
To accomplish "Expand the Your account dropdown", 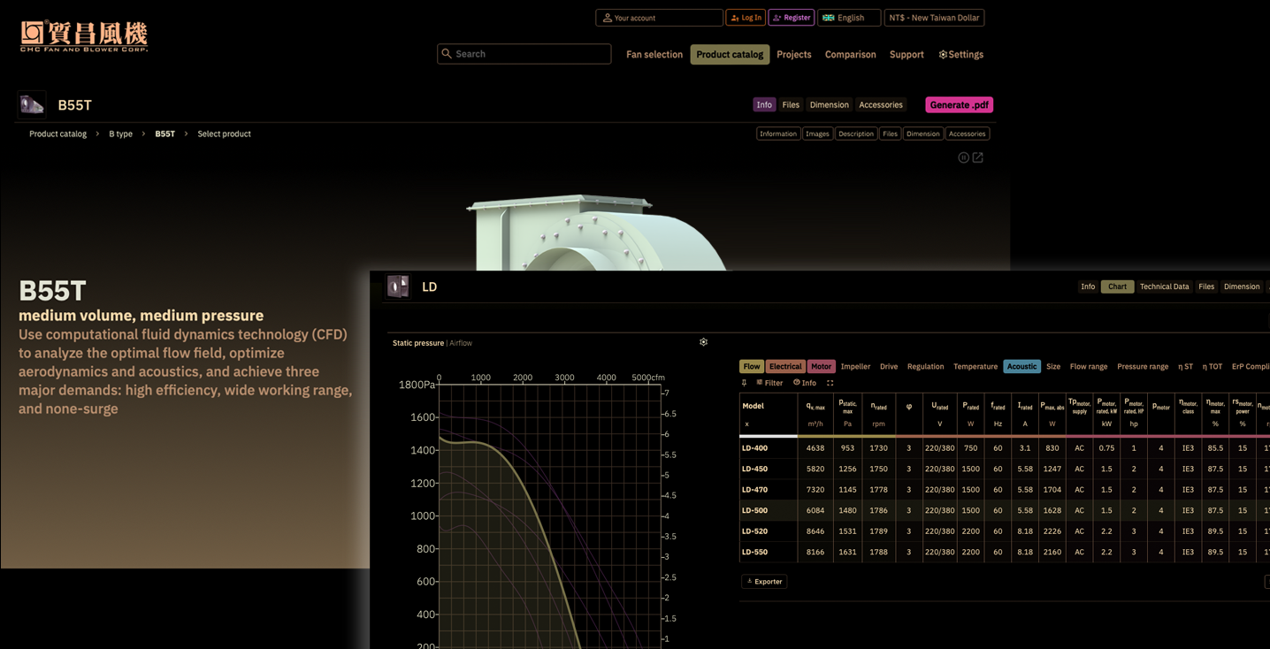I will pos(659,18).
